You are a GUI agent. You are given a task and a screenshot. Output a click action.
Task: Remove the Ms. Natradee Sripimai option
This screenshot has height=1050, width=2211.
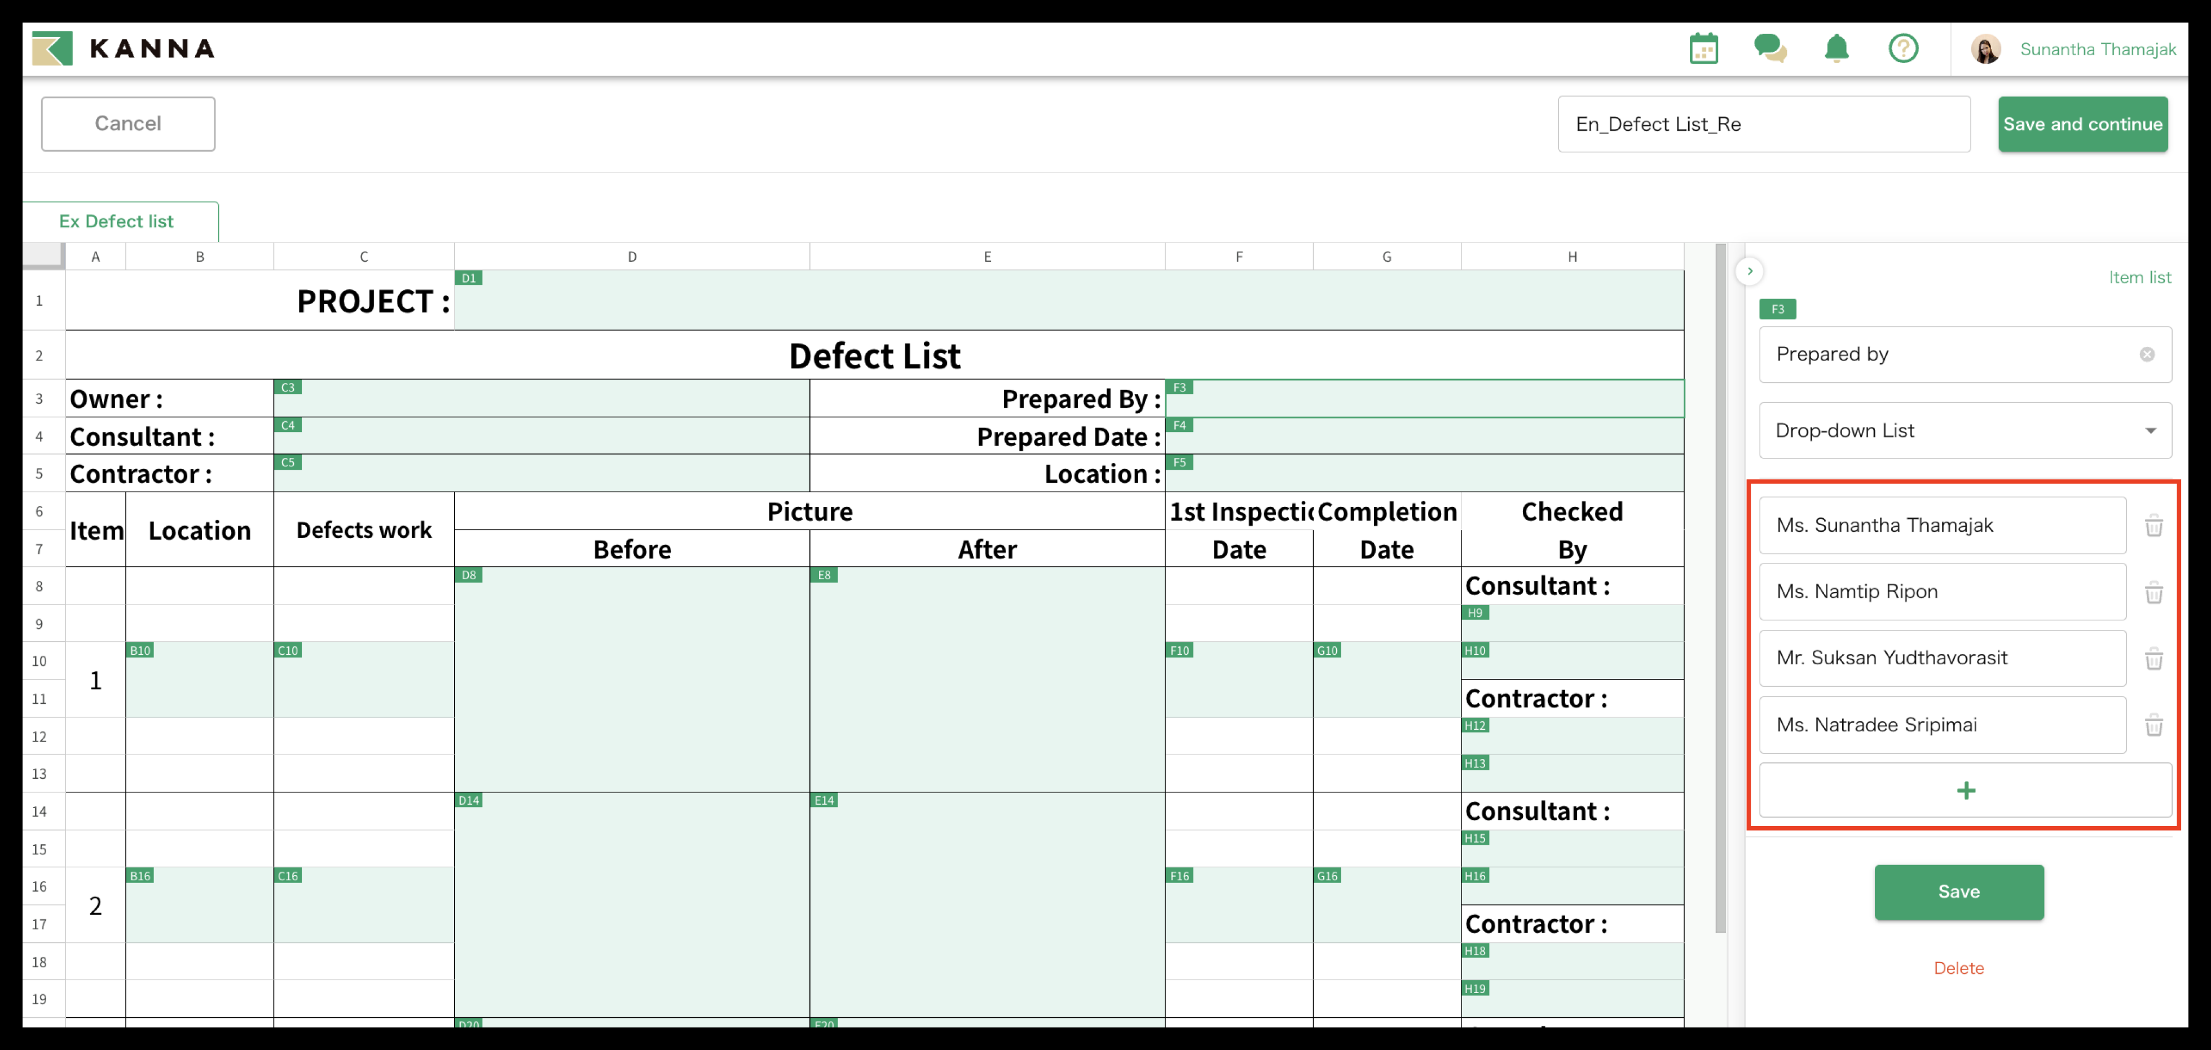coord(2153,726)
